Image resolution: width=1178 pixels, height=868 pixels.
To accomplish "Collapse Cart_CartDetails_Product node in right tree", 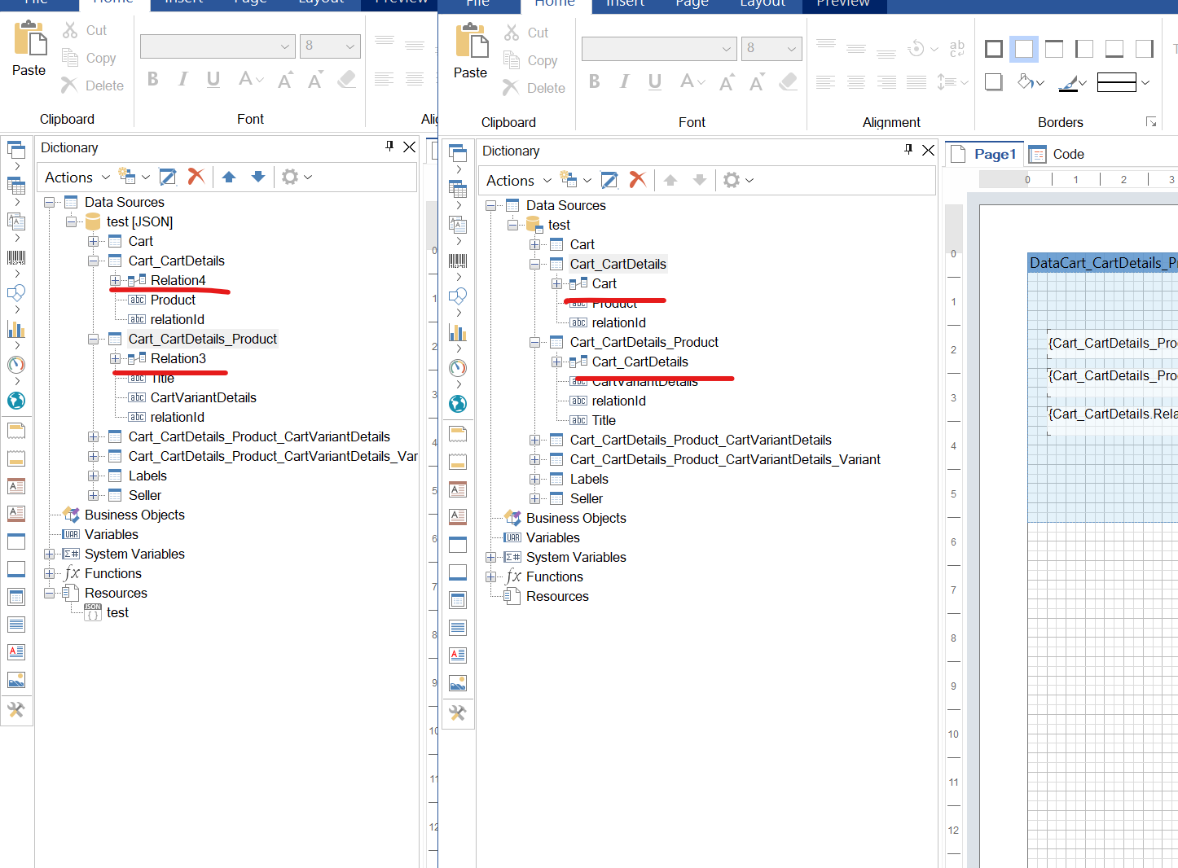I will 534,342.
